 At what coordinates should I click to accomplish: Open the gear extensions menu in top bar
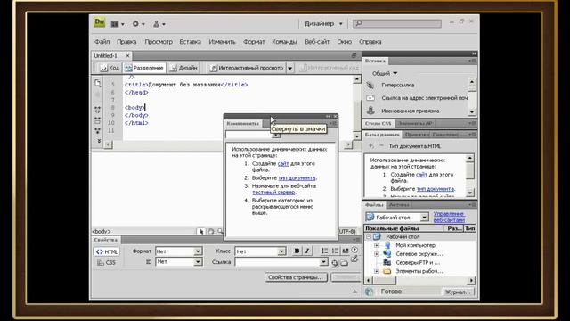click(138, 24)
